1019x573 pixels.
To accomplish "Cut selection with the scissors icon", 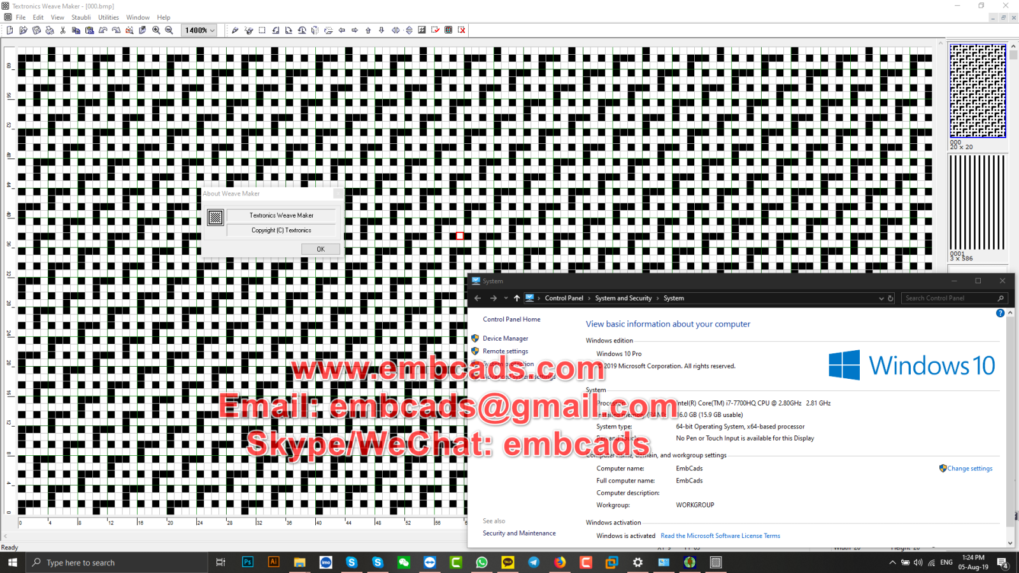I will pos(63,30).
